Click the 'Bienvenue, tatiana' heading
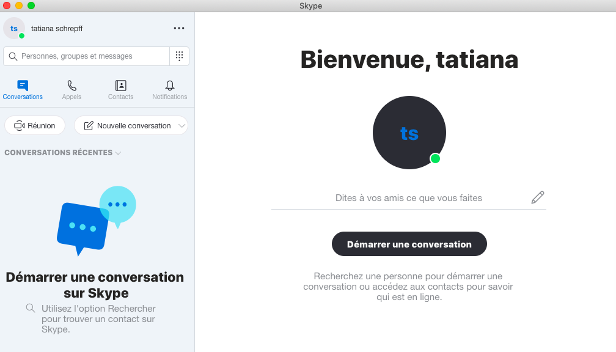Image resolution: width=616 pixels, height=352 pixels. (409, 60)
